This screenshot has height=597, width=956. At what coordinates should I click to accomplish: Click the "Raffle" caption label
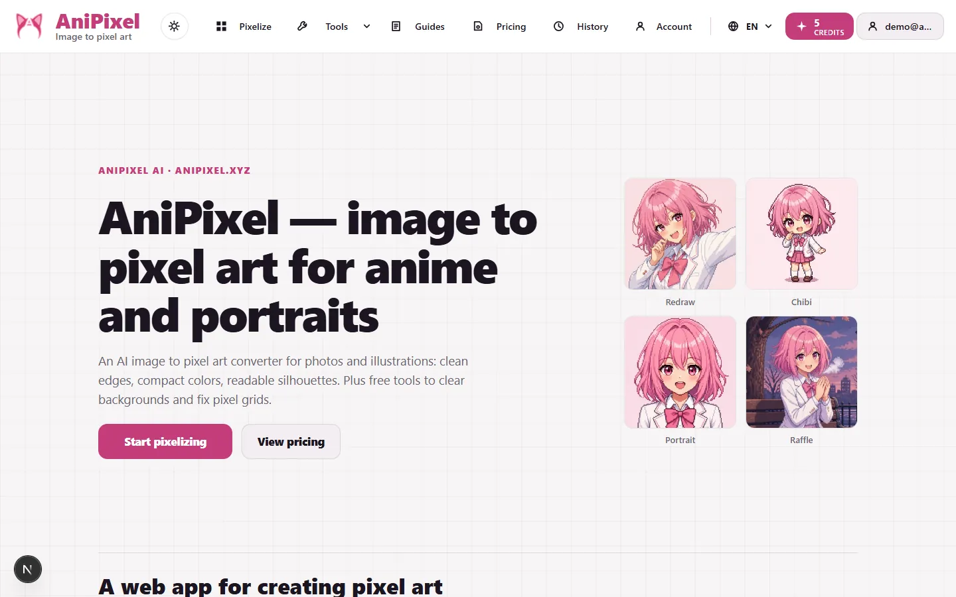(x=801, y=440)
